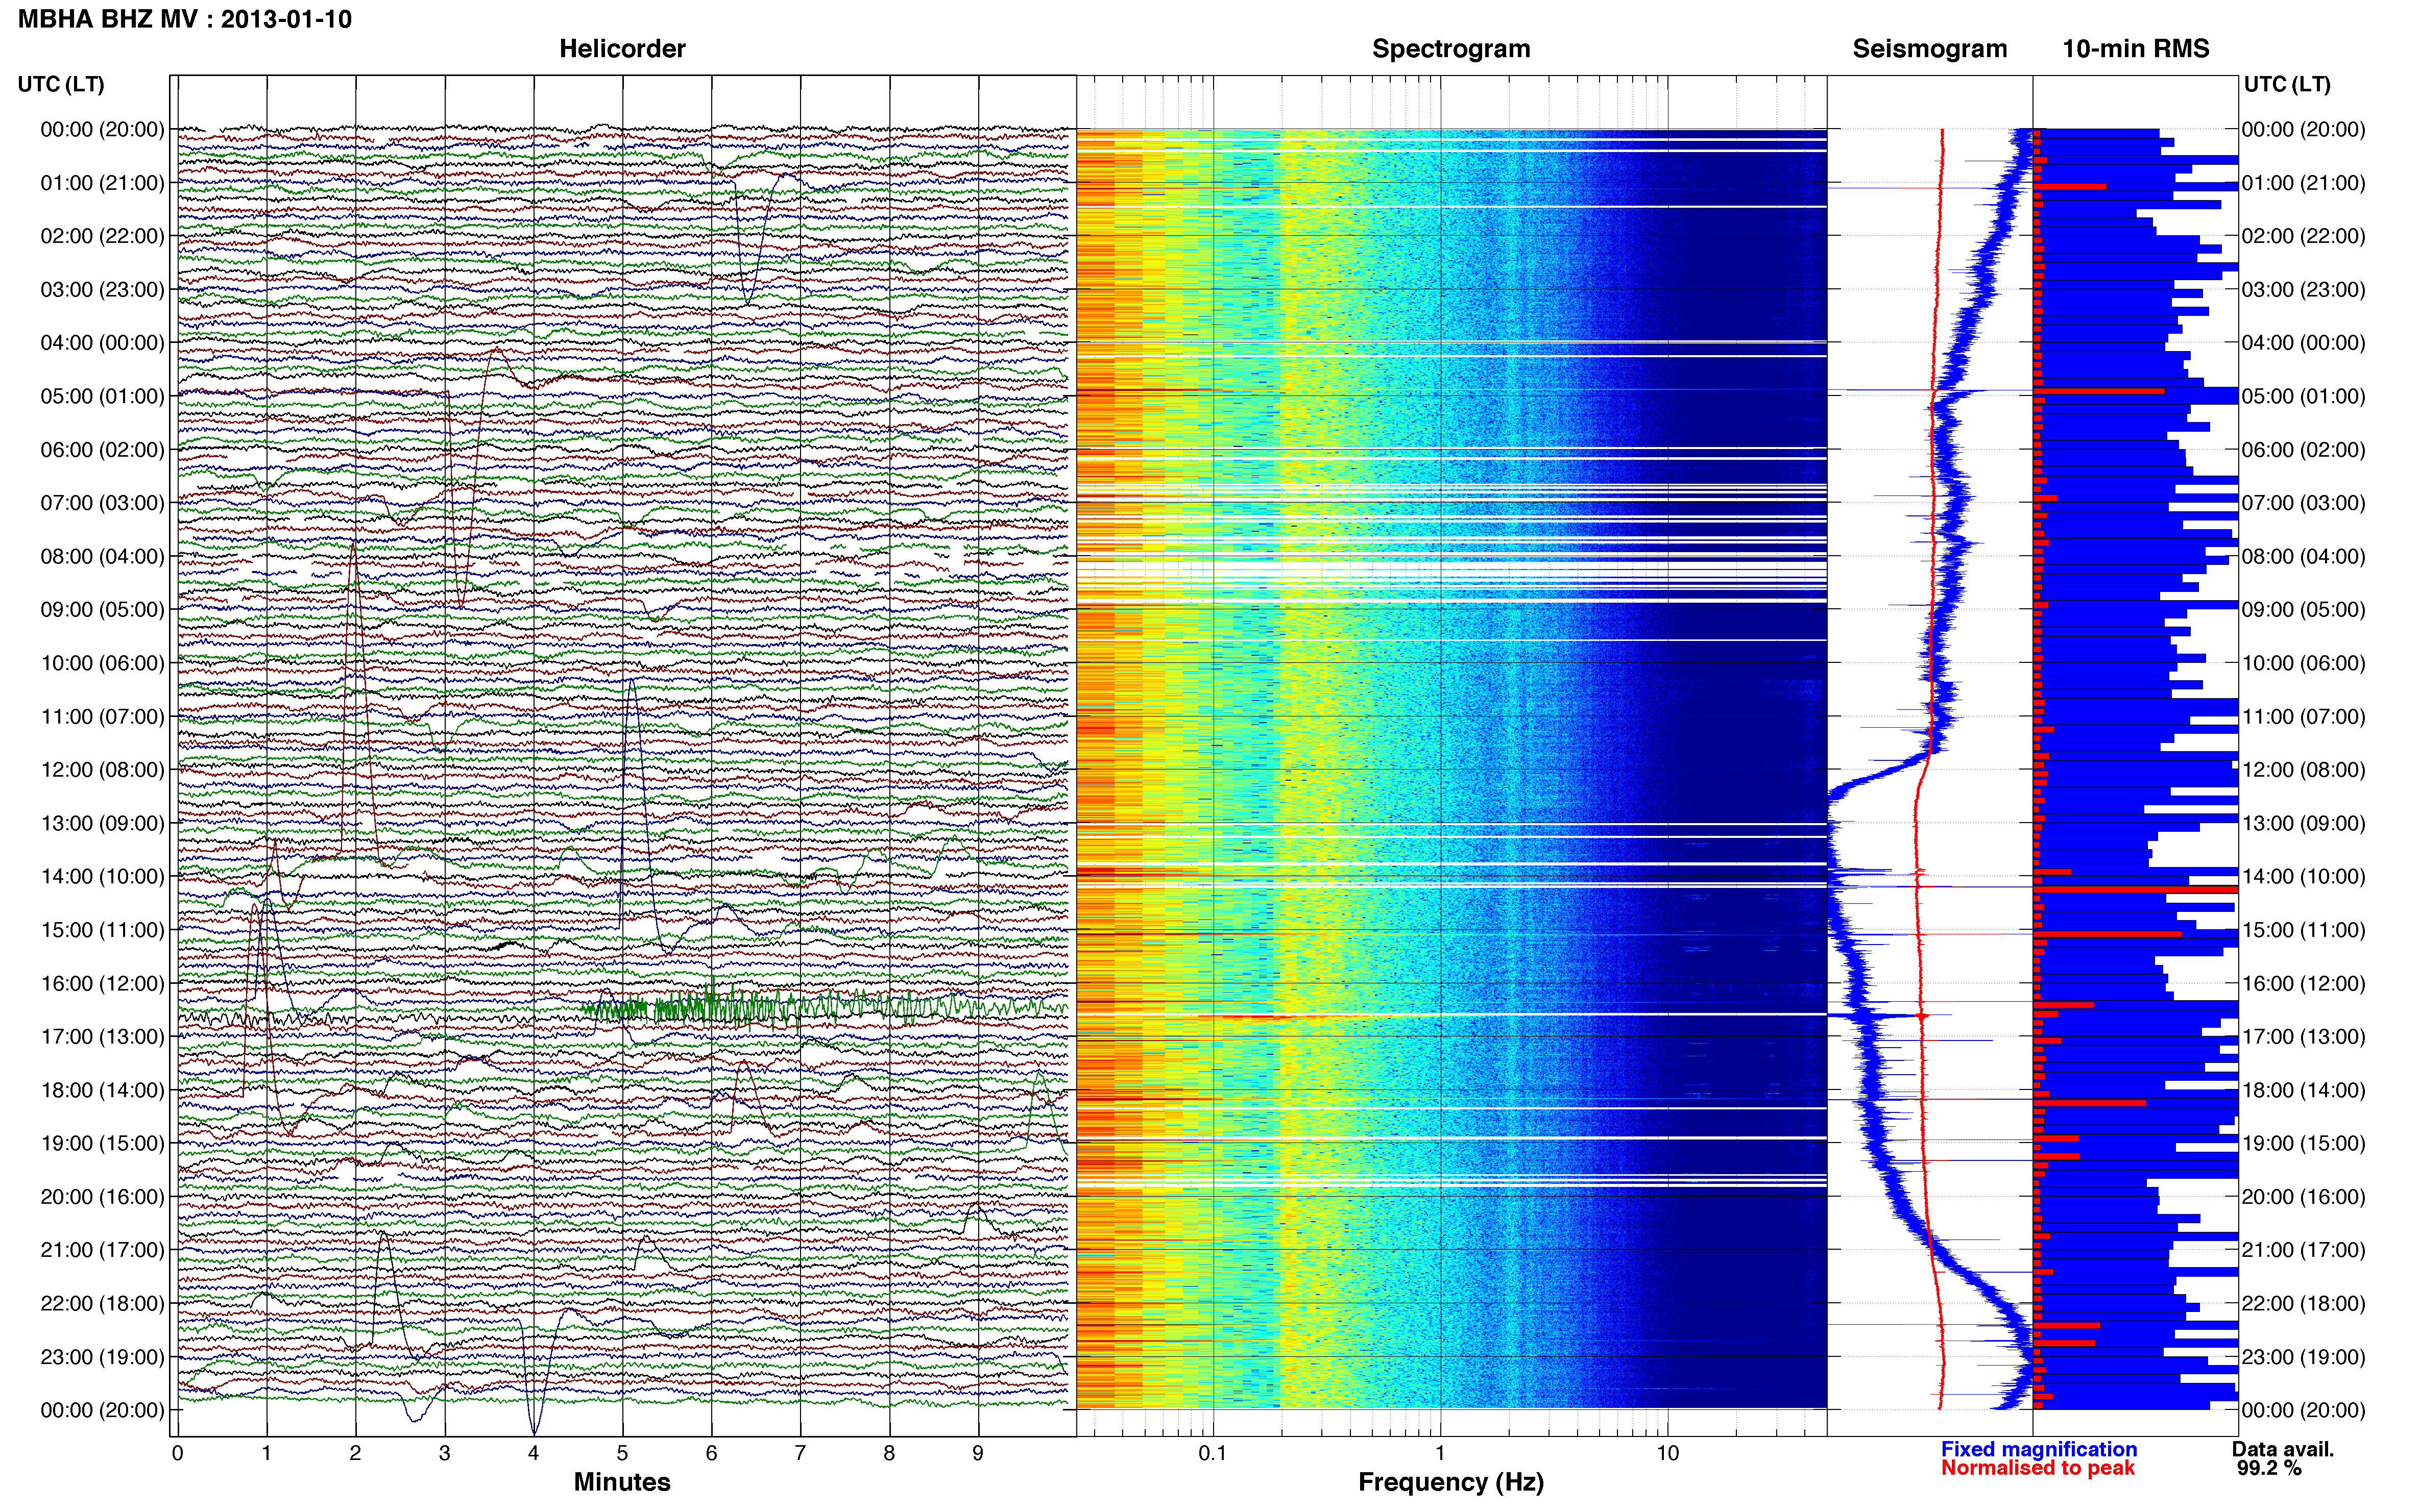
Task: Click the "UTC (LT)" label beside the Helicorder
Action: click(x=61, y=84)
